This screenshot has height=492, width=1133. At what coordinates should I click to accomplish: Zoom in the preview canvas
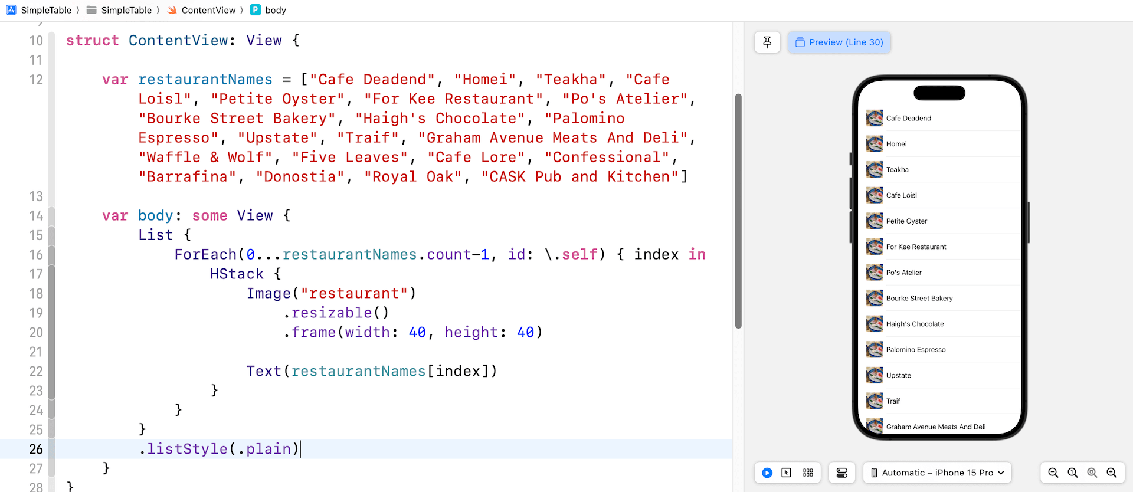pos(1112,473)
